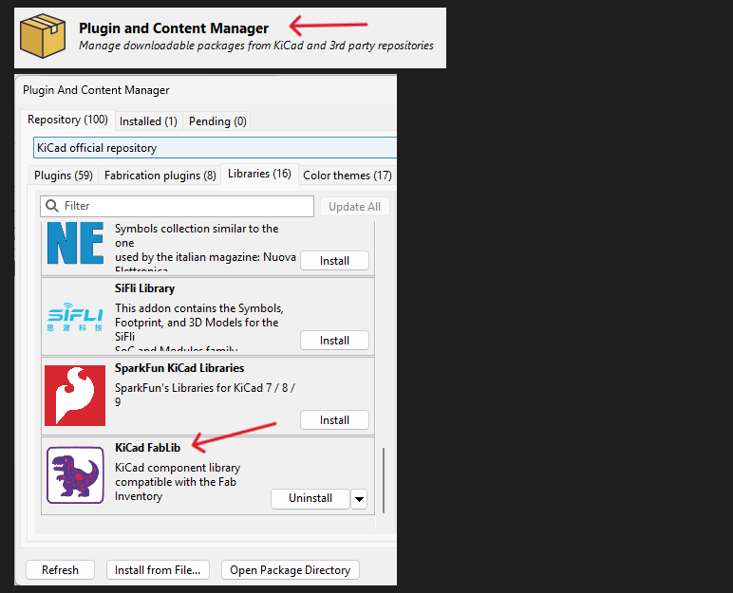Click the SparkFun flame logo

tap(75, 396)
